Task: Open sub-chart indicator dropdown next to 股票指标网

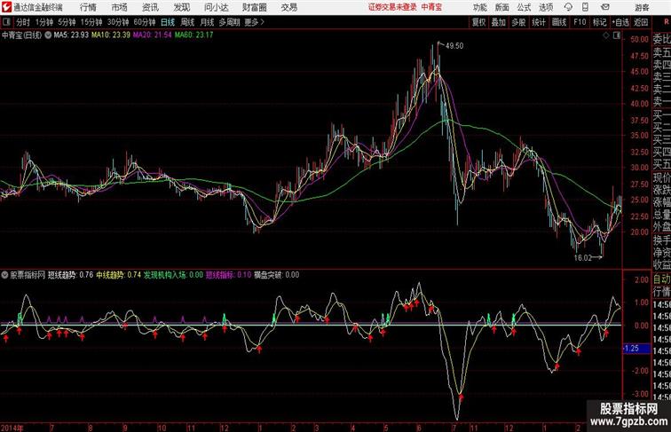Action: click(x=4, y=275)
